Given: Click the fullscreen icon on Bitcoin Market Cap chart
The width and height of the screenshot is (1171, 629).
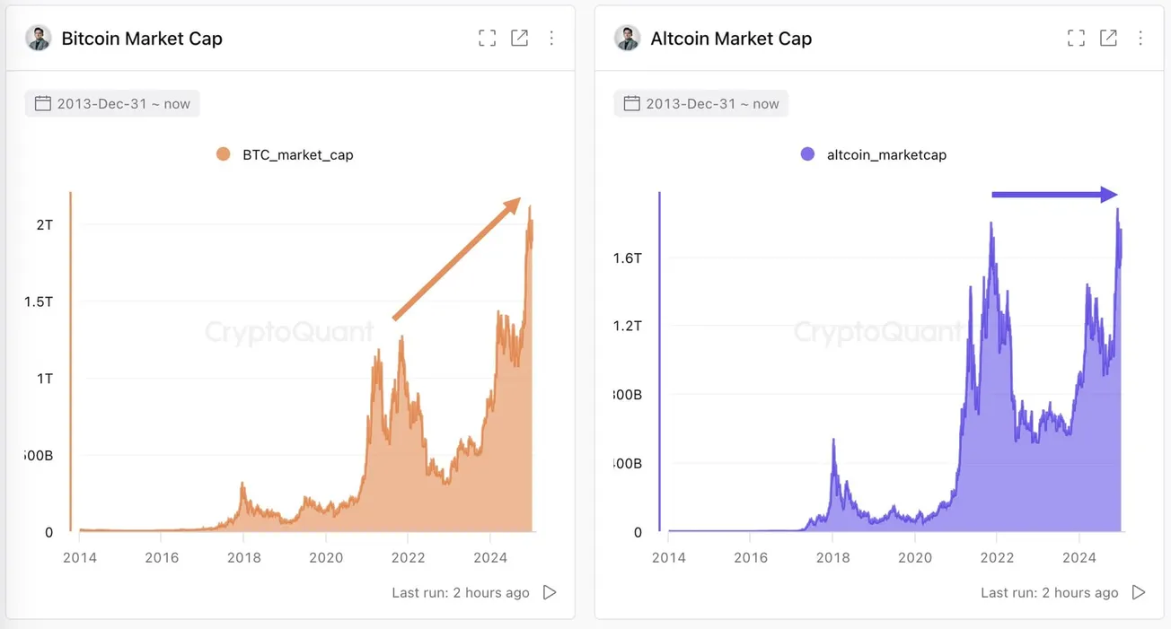Looking at the screenshot, I should pyautogui.click(x=487, y=38).
